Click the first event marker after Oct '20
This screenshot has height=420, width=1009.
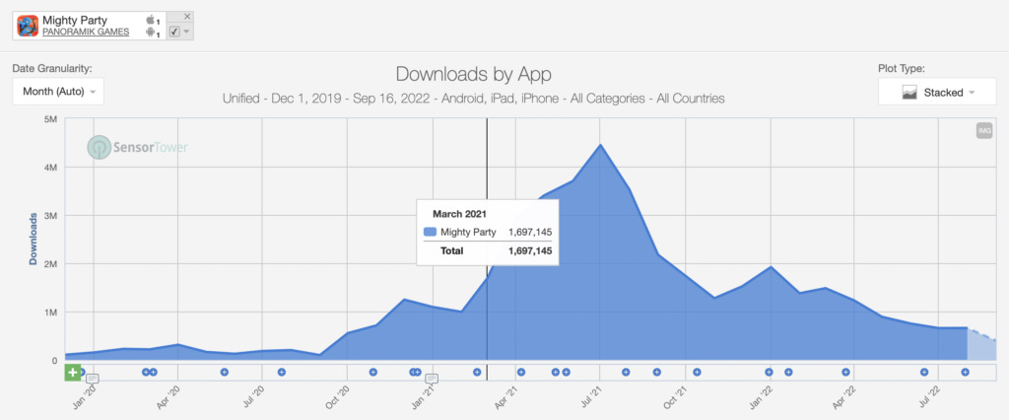[372, 372]
